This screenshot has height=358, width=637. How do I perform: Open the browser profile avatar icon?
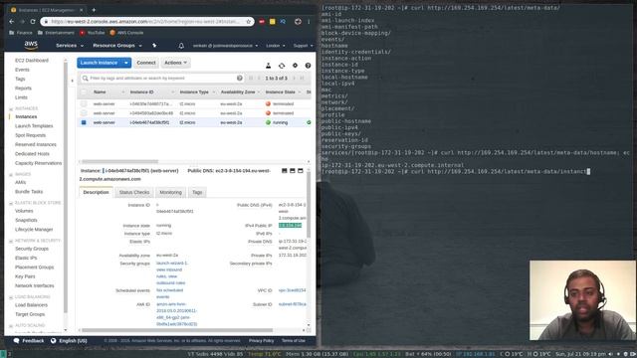pyautogui.click(x=298, y=22)
